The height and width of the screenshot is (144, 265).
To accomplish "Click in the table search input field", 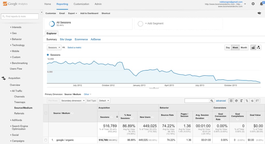I will (197, 101).
